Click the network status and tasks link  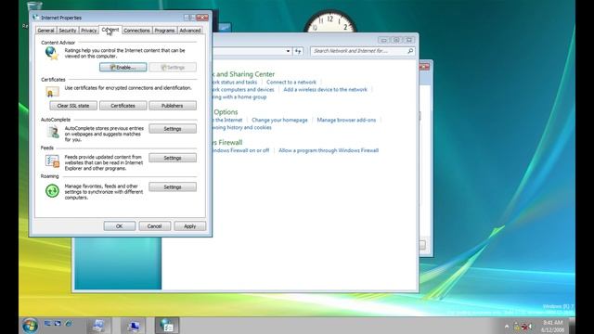coord(235,83)
